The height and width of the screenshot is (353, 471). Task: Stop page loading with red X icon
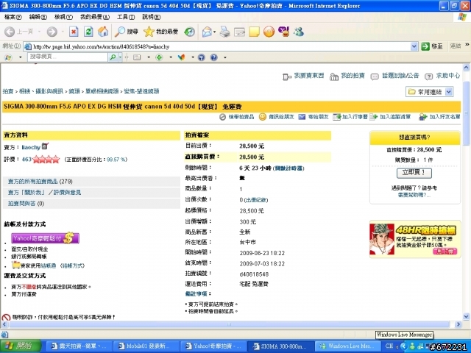(x=74, y=32)
